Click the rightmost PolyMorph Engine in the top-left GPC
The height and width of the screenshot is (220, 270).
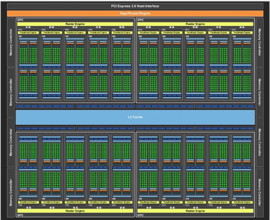click(122, 33)
